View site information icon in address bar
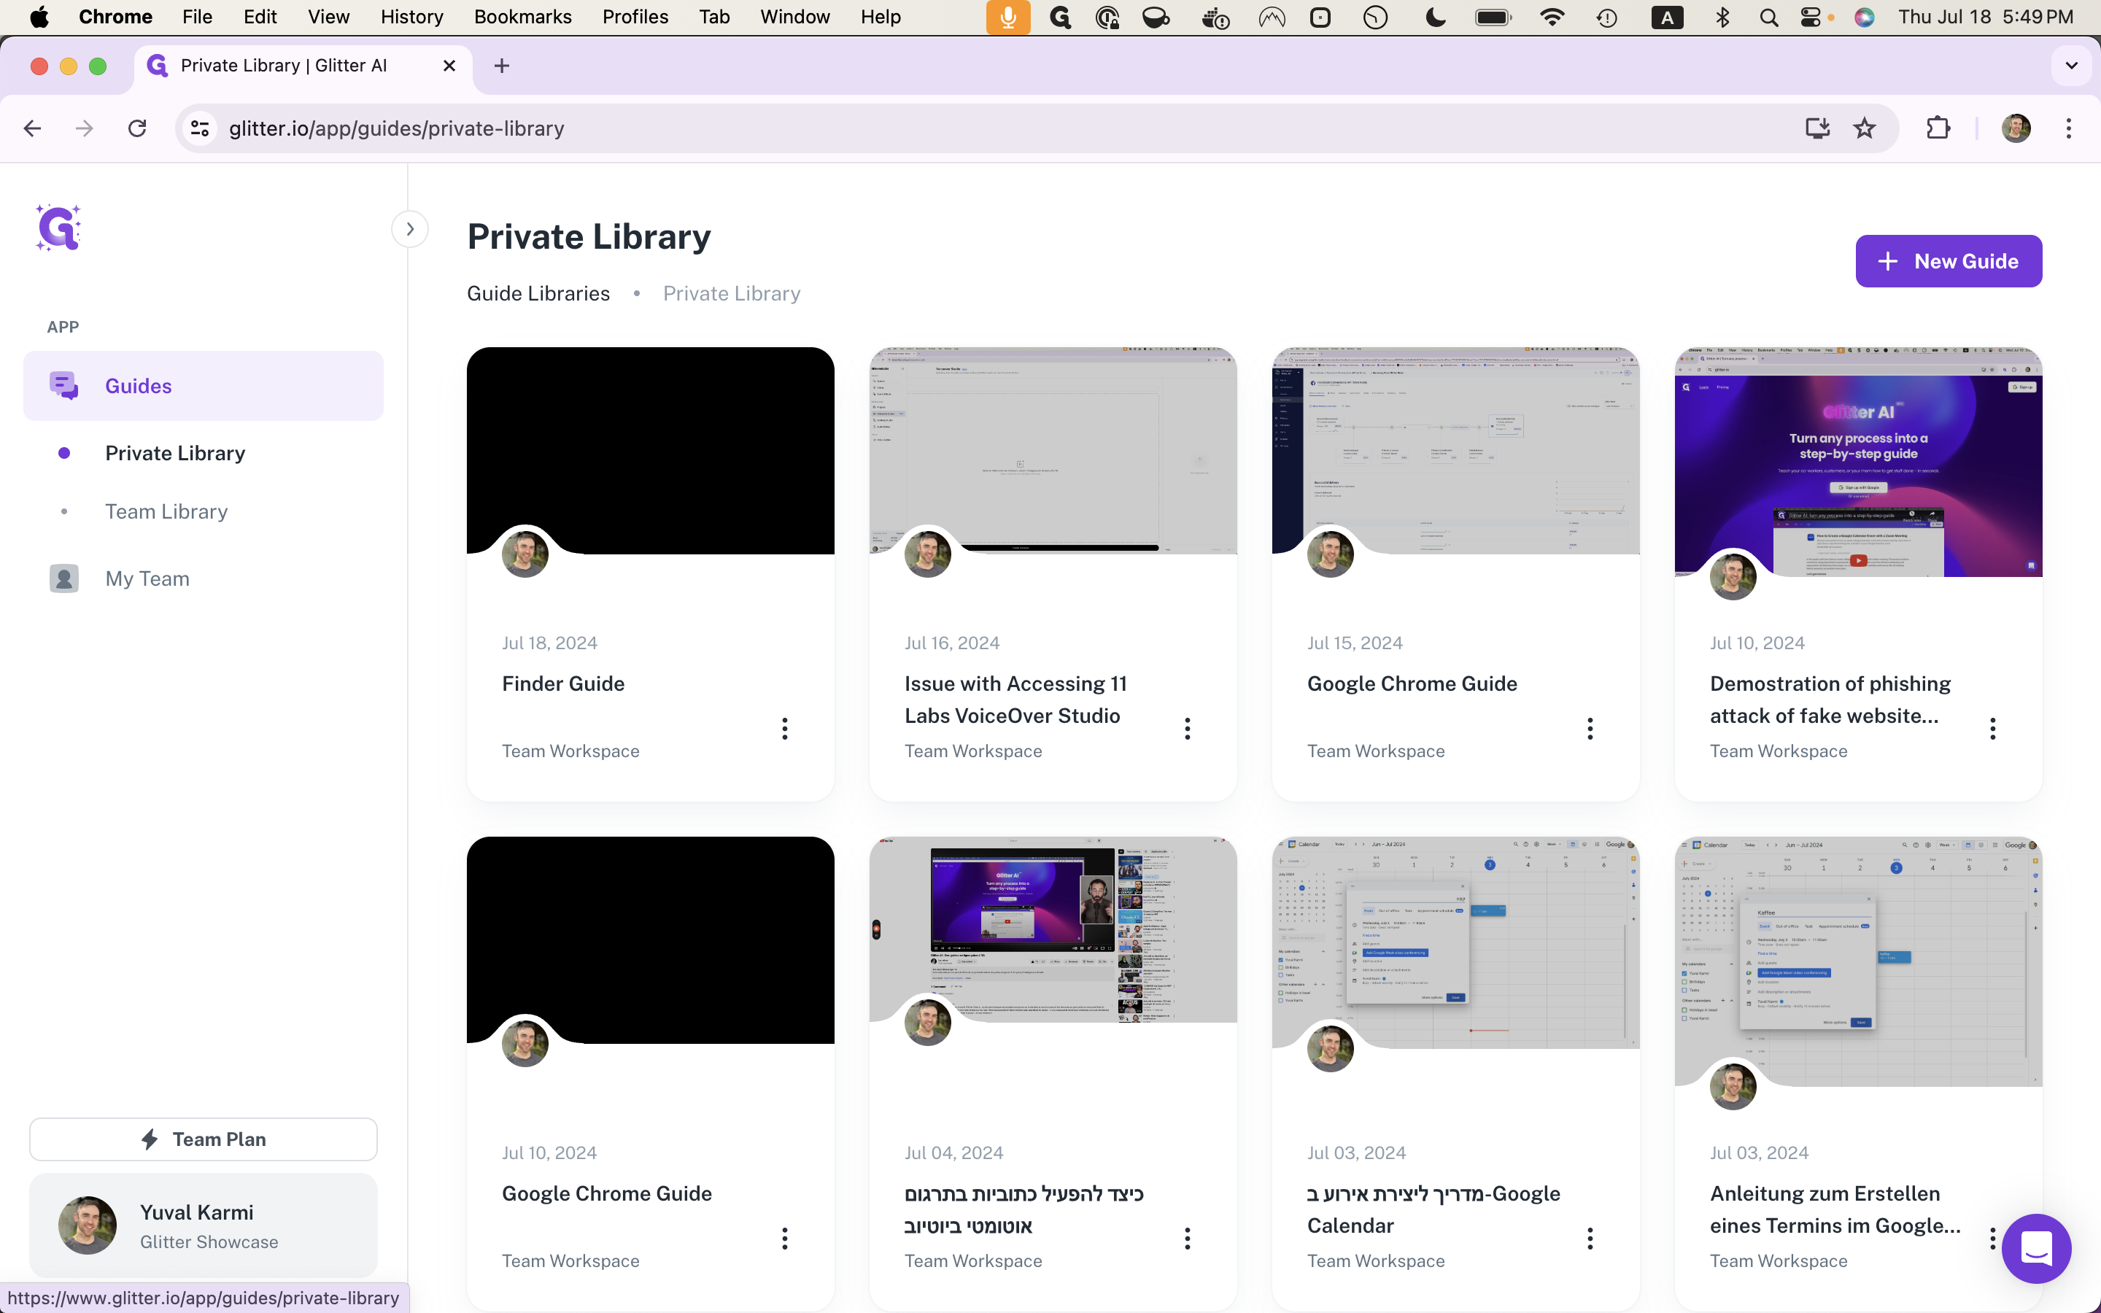 (x=200, y=128)
